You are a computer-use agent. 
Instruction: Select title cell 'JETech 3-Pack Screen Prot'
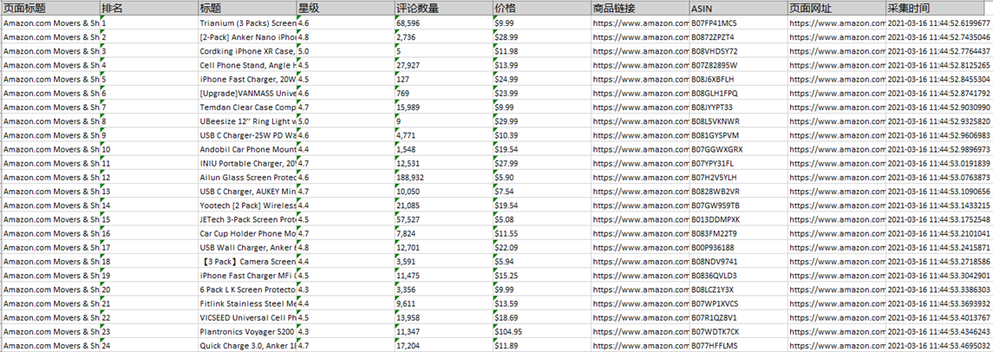tap(247, 219)
